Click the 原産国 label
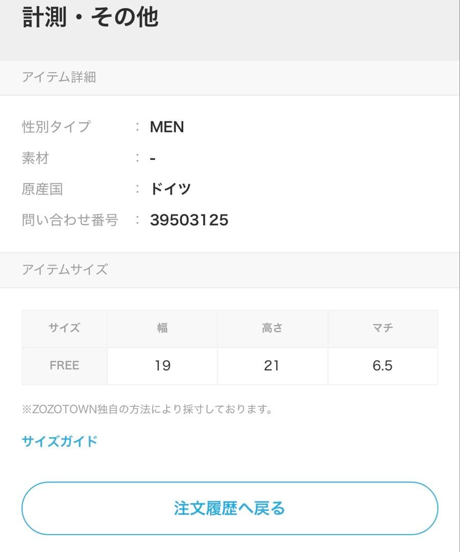Image resolution: width=460 pixels, height=552 pixels. (42, 189)
